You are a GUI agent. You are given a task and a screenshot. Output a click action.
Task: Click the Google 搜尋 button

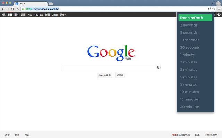point(105,75)
